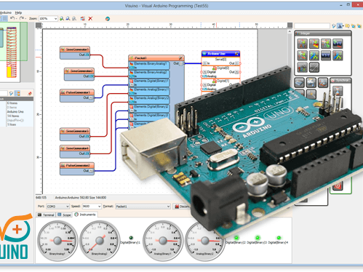363x272 pixels.
Task: Toggle the Digital(Binary)1 LED indicator
Action: click(x=131, y=238)
